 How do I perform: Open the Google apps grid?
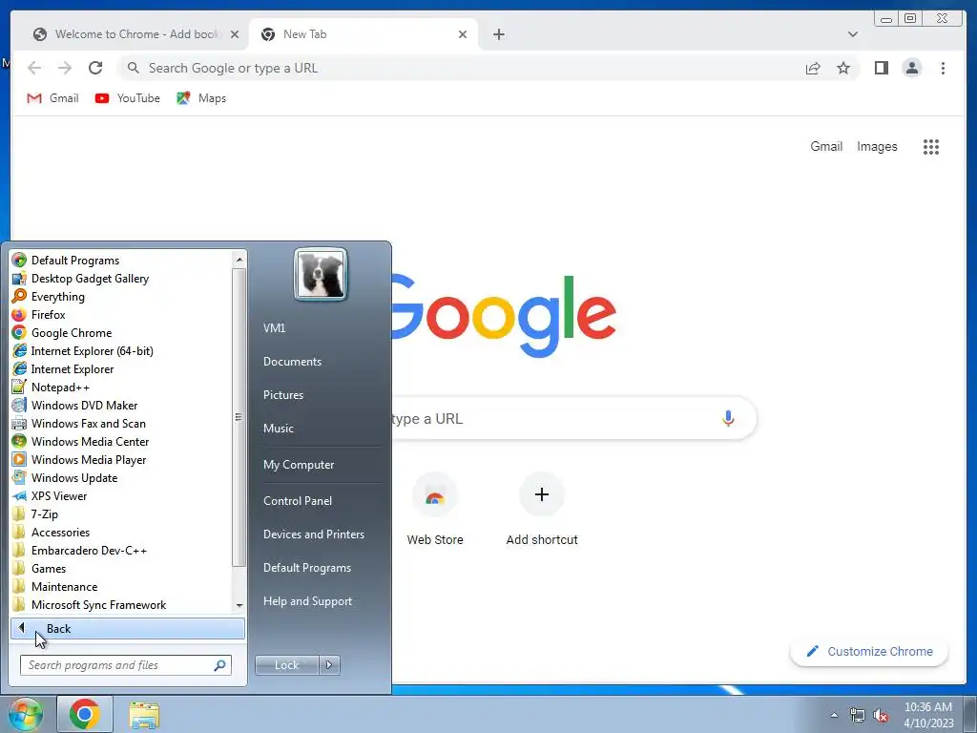click(x=931, y=146)
